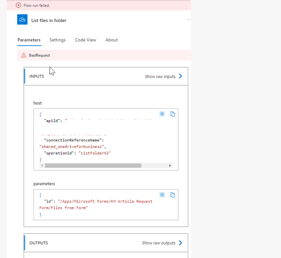
Task: Click Show raw outputs link
Action: pyautogui.click(x=159, y=243)
